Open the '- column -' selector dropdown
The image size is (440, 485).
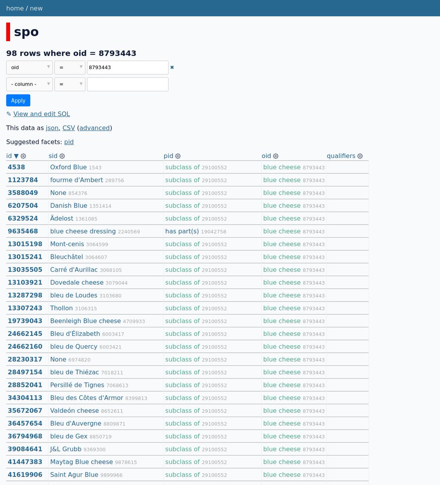coord(29,84)
